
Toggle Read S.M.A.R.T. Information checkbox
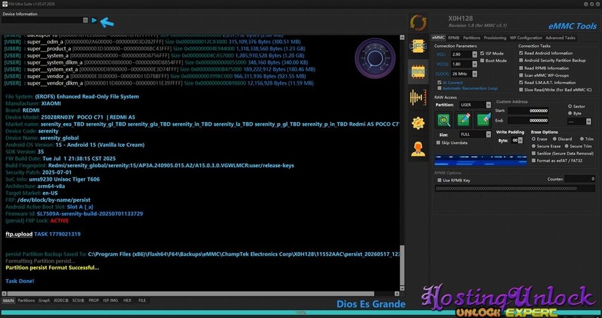[521, 83]
